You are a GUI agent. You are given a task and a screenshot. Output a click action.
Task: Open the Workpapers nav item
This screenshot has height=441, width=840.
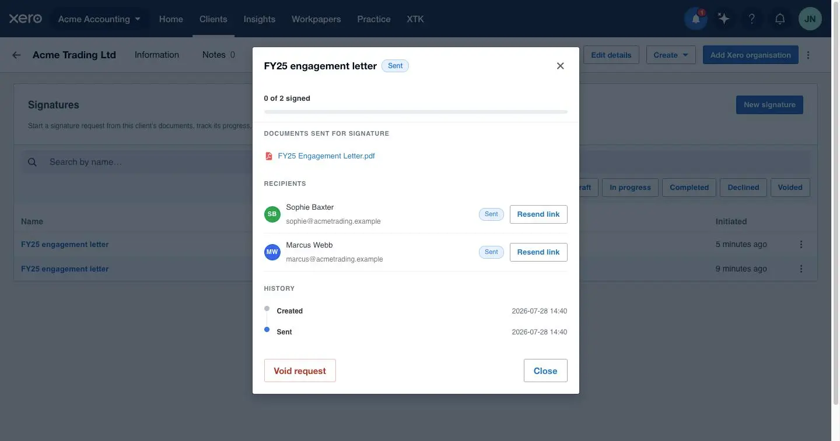[x=316, y=19]
